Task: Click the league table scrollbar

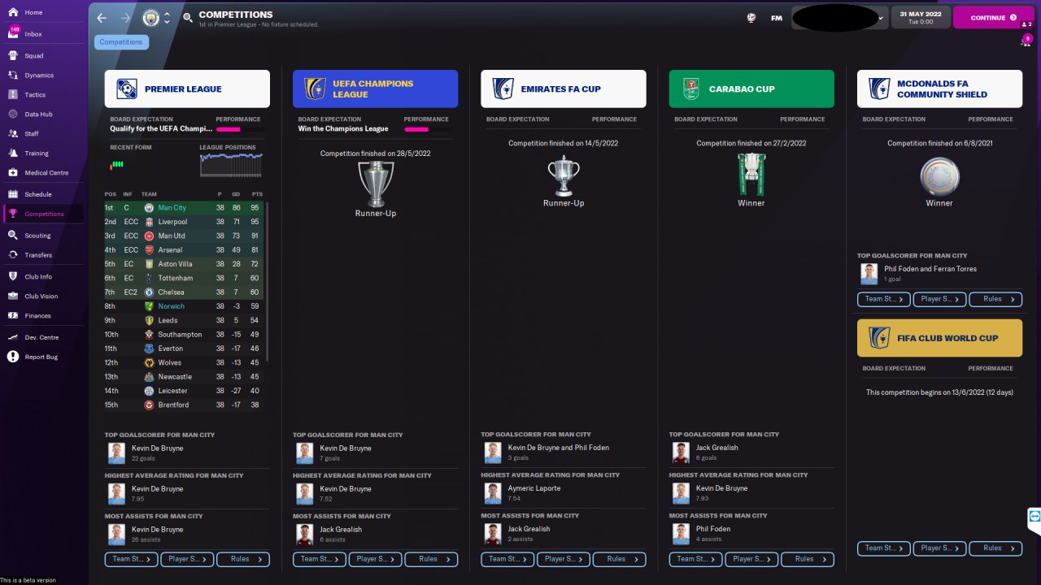Action: (x=266, y=283)
